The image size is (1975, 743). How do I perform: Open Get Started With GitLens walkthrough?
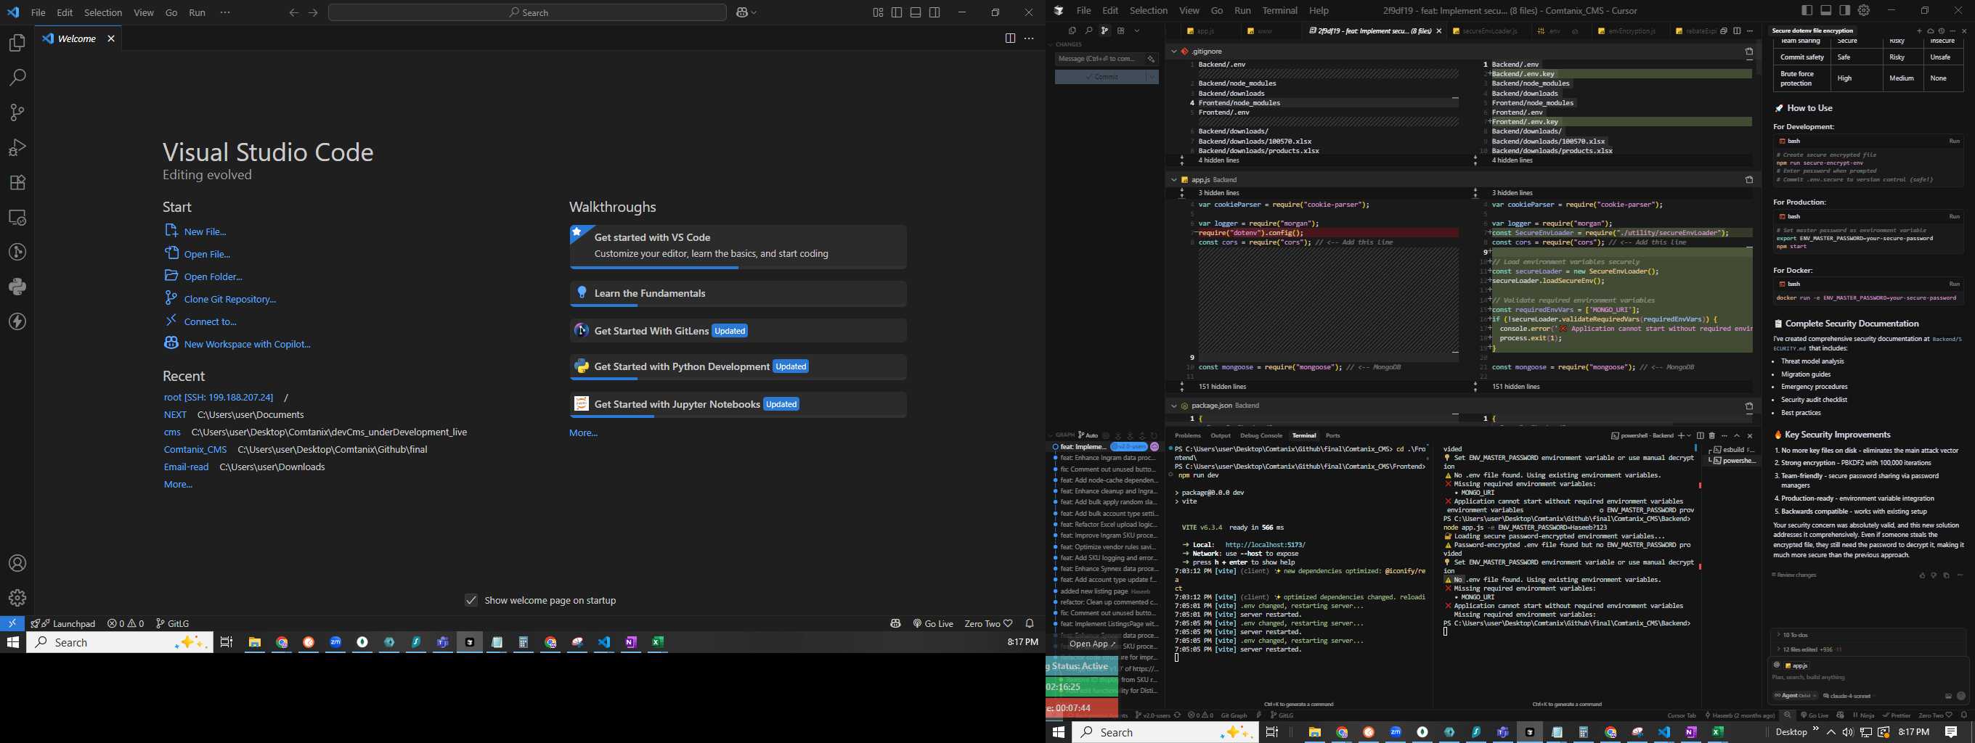tap(738, 331)
